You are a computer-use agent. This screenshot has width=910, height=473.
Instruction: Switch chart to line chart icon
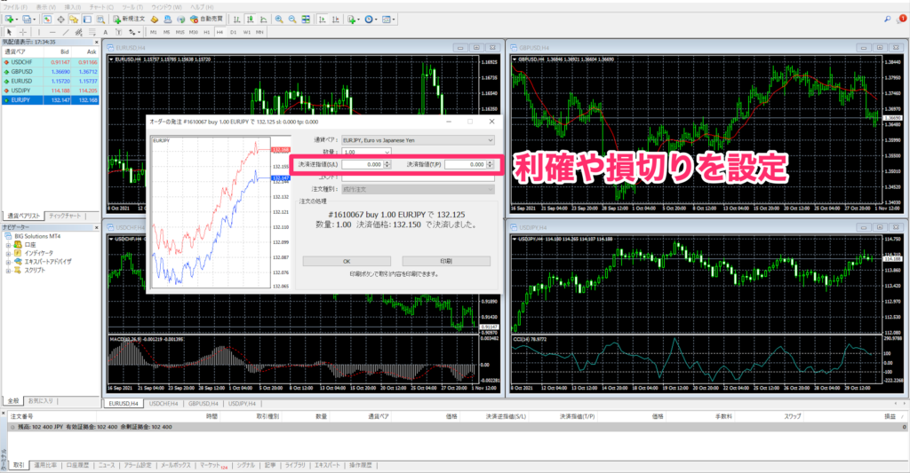click(263, 20)
